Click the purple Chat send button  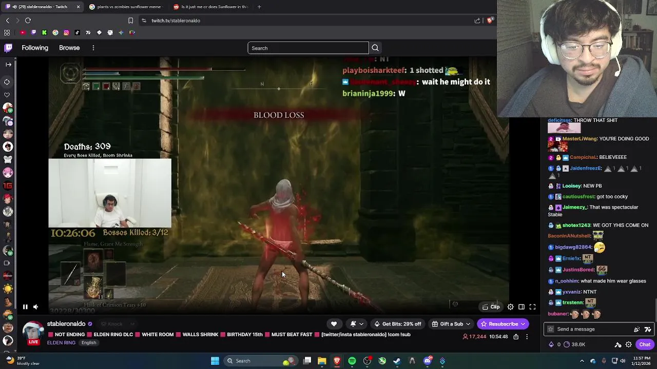click(645, 344)
